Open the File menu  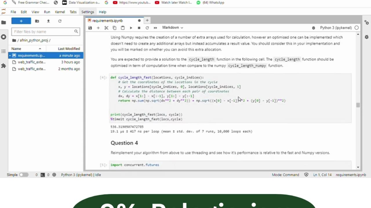coord(13,12)
